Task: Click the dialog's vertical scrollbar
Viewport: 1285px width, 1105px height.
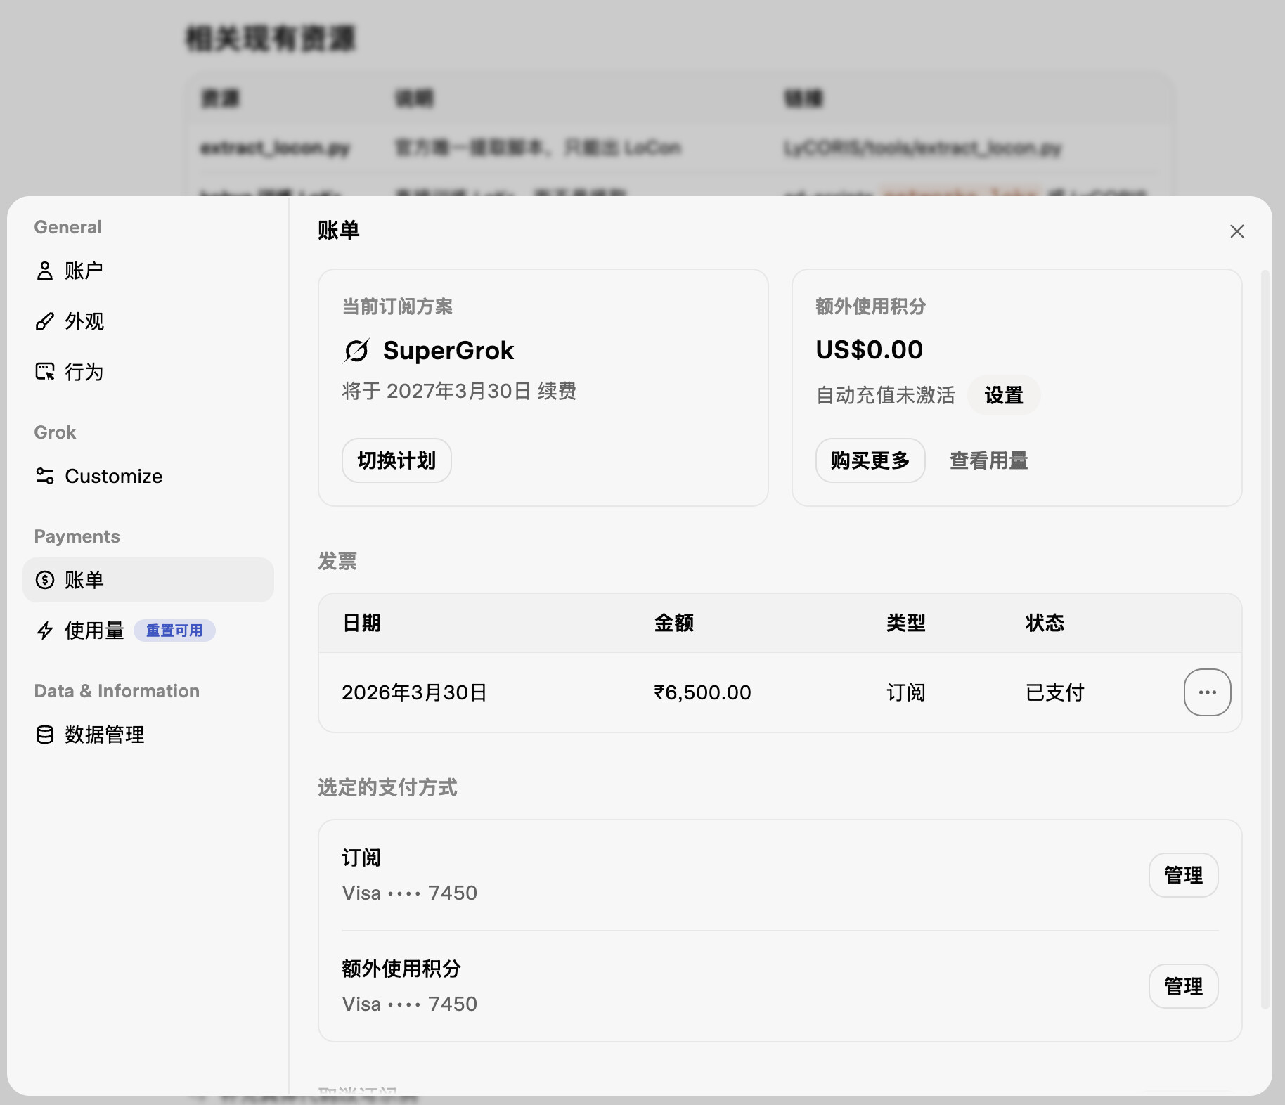Action: pyautogui.click(x=1265, y=640)
